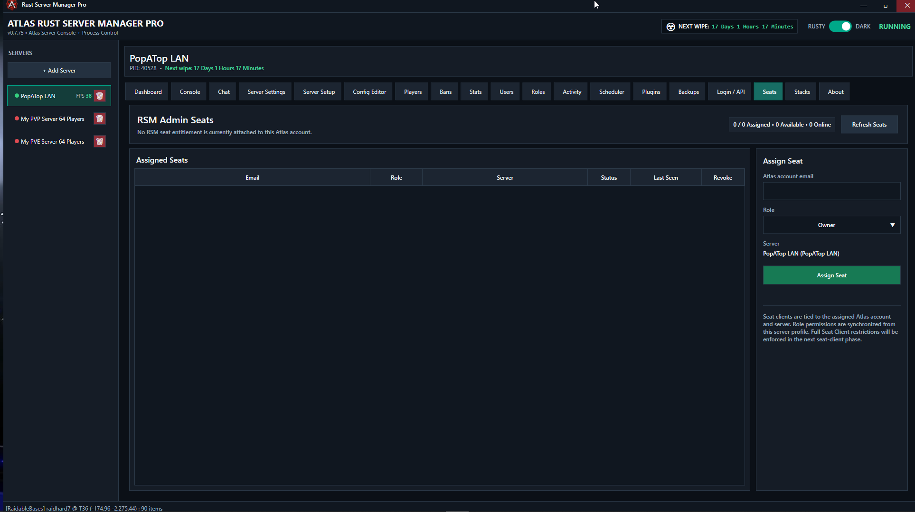Click the Atlas account email field
The height and width of the screenshot is (512, 915).
(x=831, y=191)
